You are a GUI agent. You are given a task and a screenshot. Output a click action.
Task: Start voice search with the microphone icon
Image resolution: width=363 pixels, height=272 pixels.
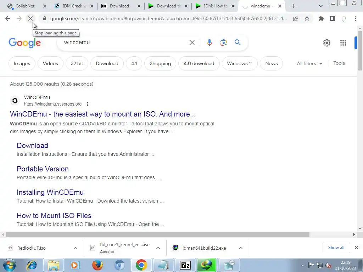click(209, 42)
